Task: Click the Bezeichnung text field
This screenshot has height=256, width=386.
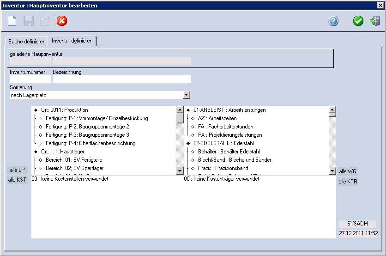Action: [x=121, y=79]
